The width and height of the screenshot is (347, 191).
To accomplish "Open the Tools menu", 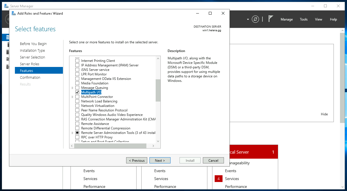I will [303, 19].
